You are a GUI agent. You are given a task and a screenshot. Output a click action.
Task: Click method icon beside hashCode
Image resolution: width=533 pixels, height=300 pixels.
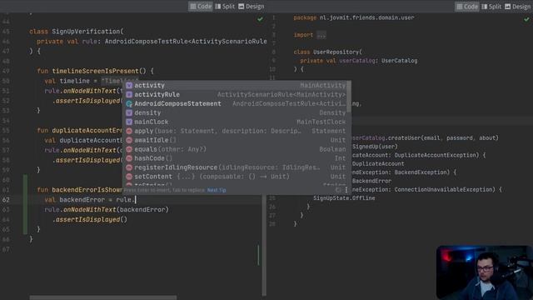129,158
